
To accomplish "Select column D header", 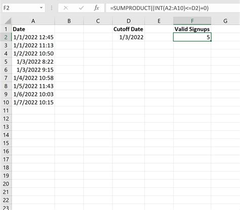I will (129, 21).
